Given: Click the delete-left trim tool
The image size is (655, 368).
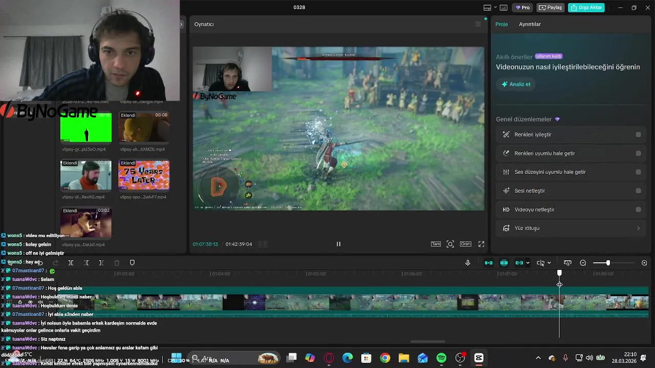Looking at the screenshot, I should pos(86,263).
